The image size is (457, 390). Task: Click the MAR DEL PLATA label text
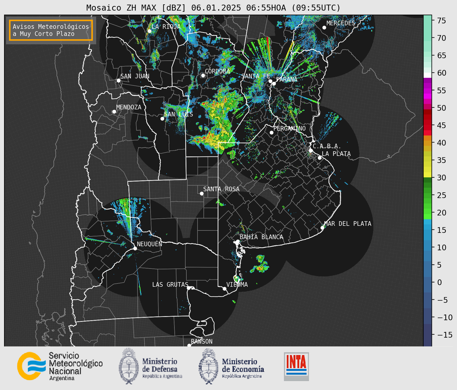coord(348,224)
